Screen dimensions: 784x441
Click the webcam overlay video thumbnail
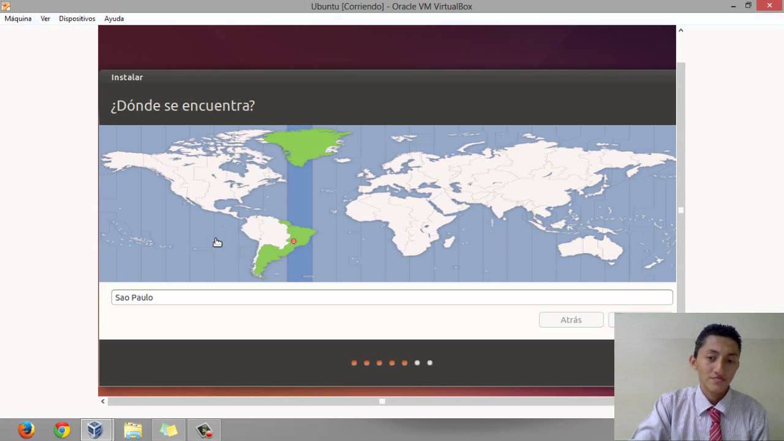click(699, 377)
